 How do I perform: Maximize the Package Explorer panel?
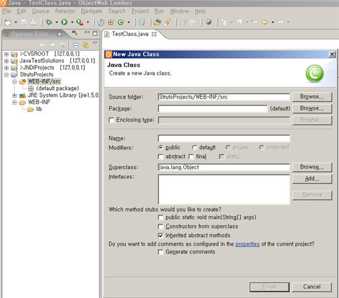[x=95, y=33]
